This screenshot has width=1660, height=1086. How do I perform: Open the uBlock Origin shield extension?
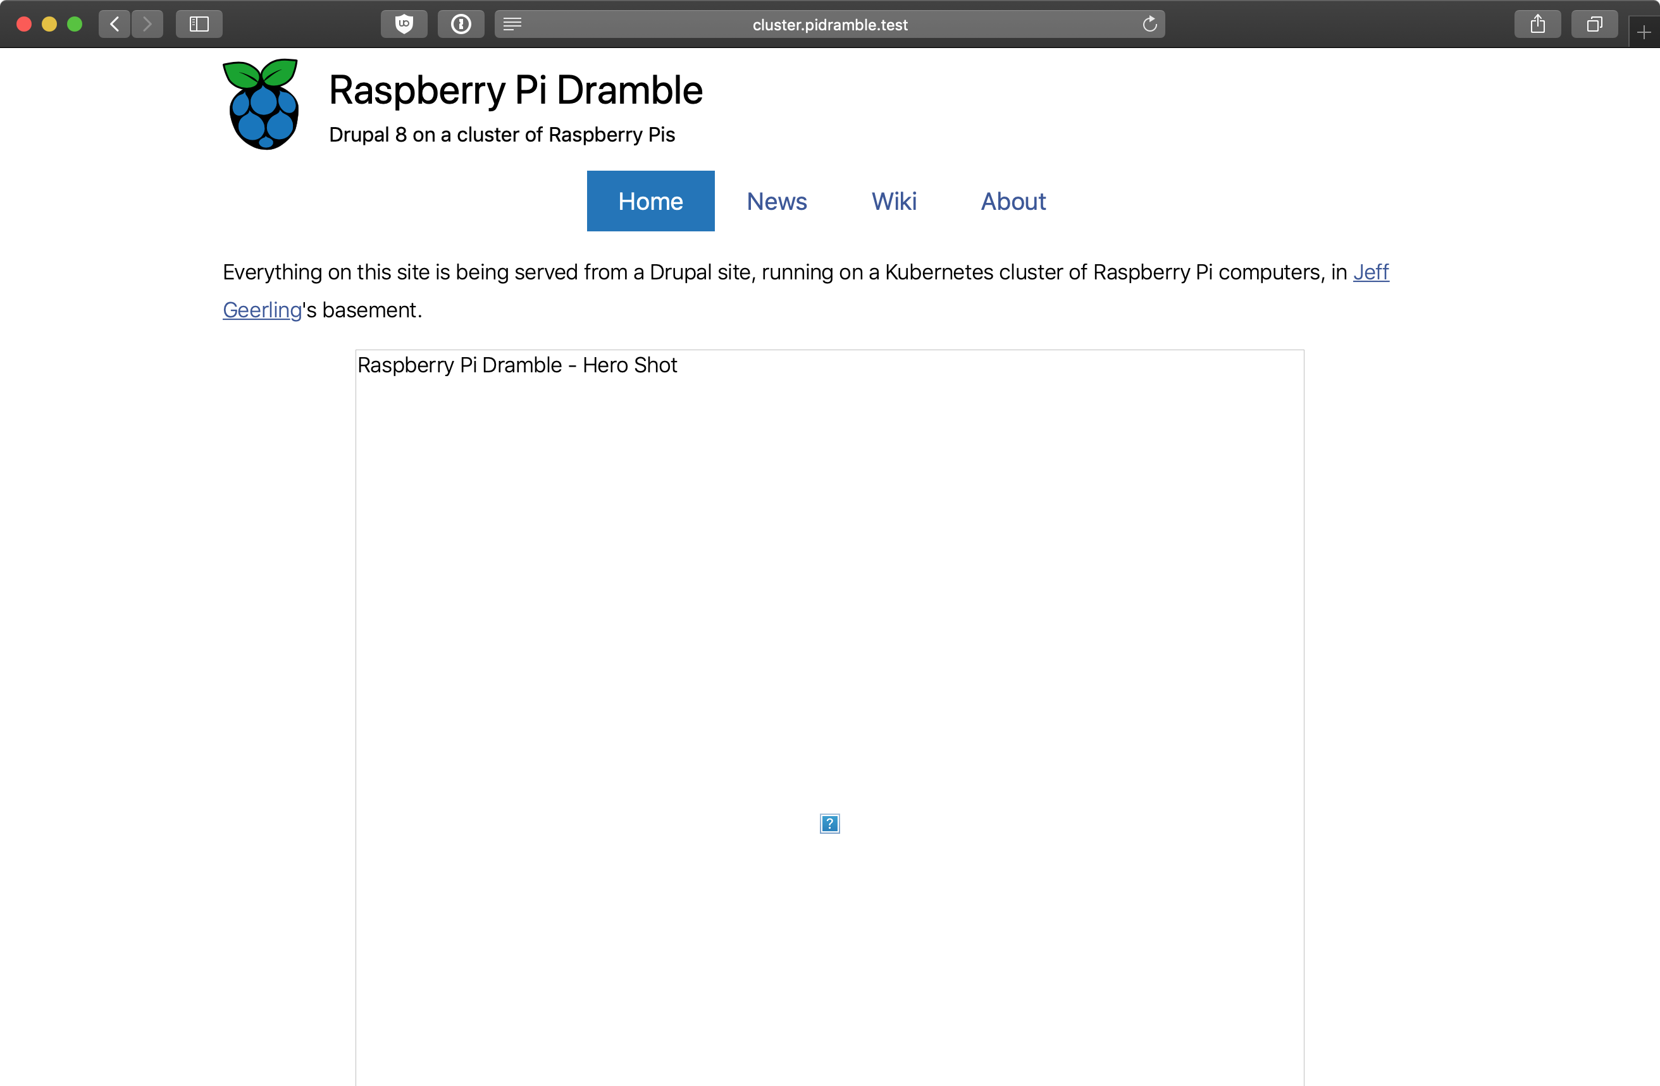404,25
